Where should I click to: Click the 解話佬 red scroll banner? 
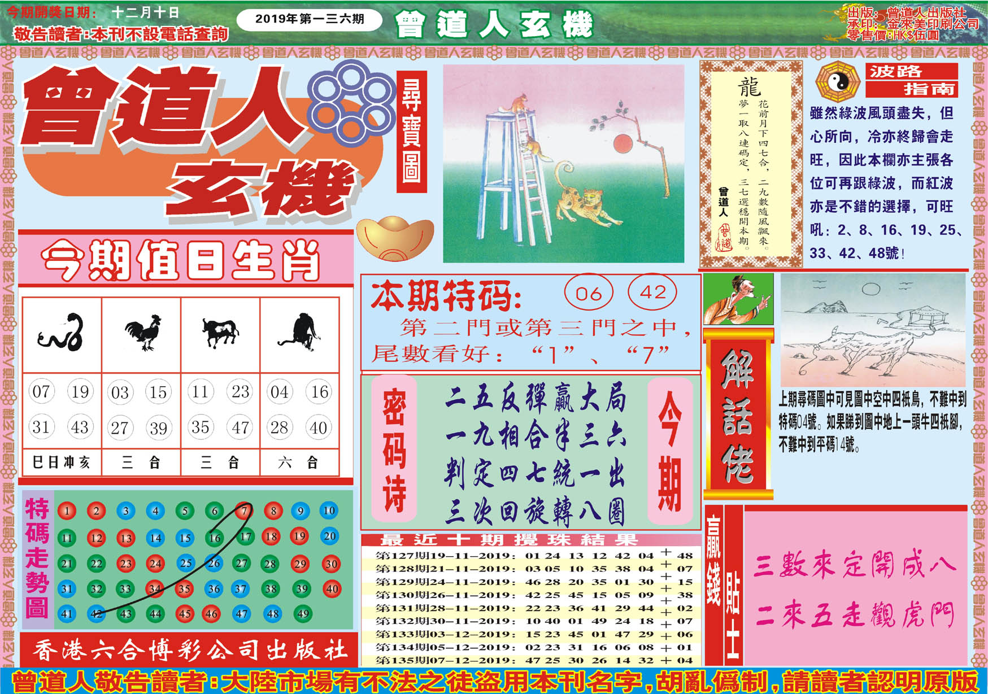click(x=738, y=416)
